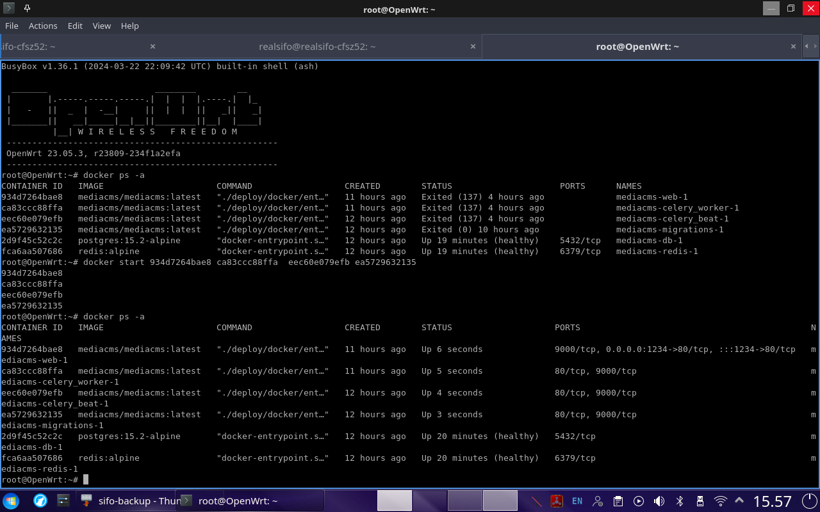Viewport: 820px width, 512px height.
Task: Show tabs further right with the right arrow
Action: tap(814, 46)
